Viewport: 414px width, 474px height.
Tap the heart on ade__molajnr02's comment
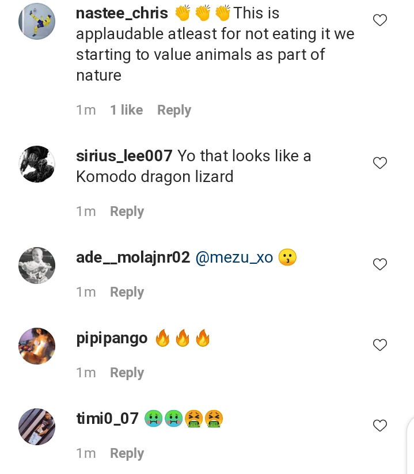[379, 265]
